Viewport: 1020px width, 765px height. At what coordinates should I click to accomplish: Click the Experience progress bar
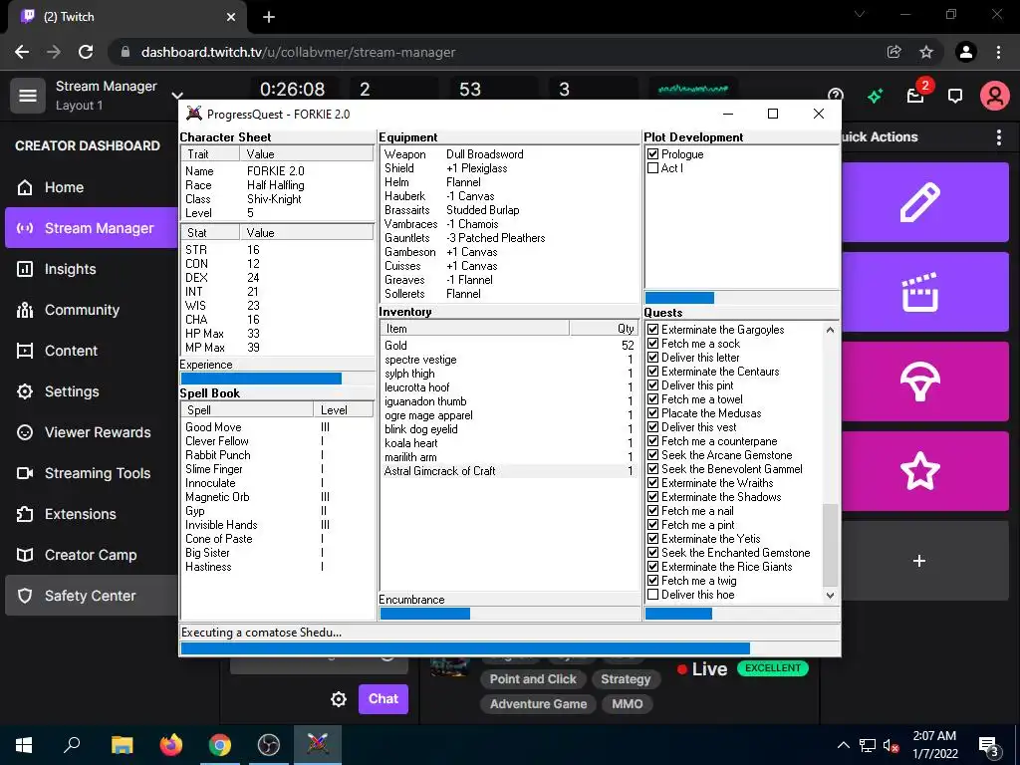coord(277,379)
